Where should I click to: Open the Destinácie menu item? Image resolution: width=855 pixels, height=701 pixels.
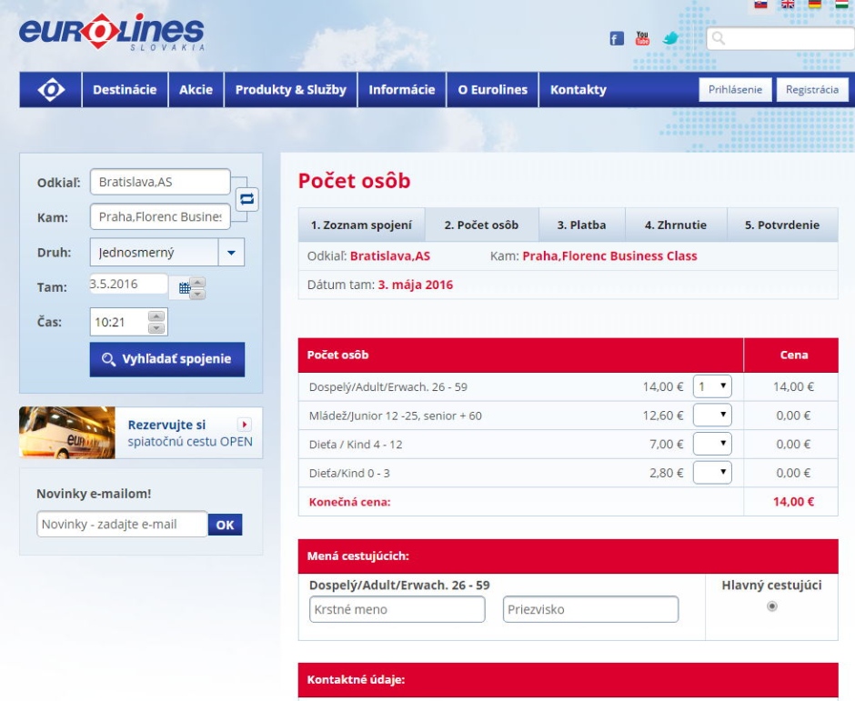(125, 90)
